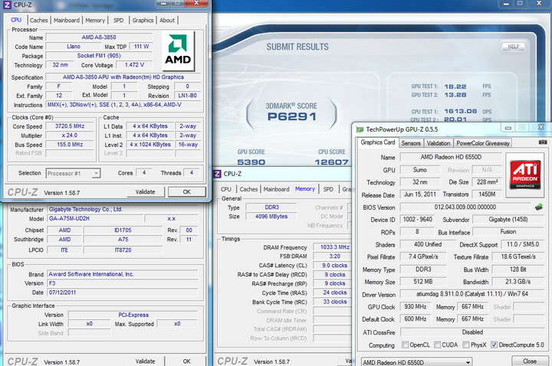Switch to the Caches tab in CPU-Z
This screenshot has width=552, height=366.
click(x=38, y=21)
